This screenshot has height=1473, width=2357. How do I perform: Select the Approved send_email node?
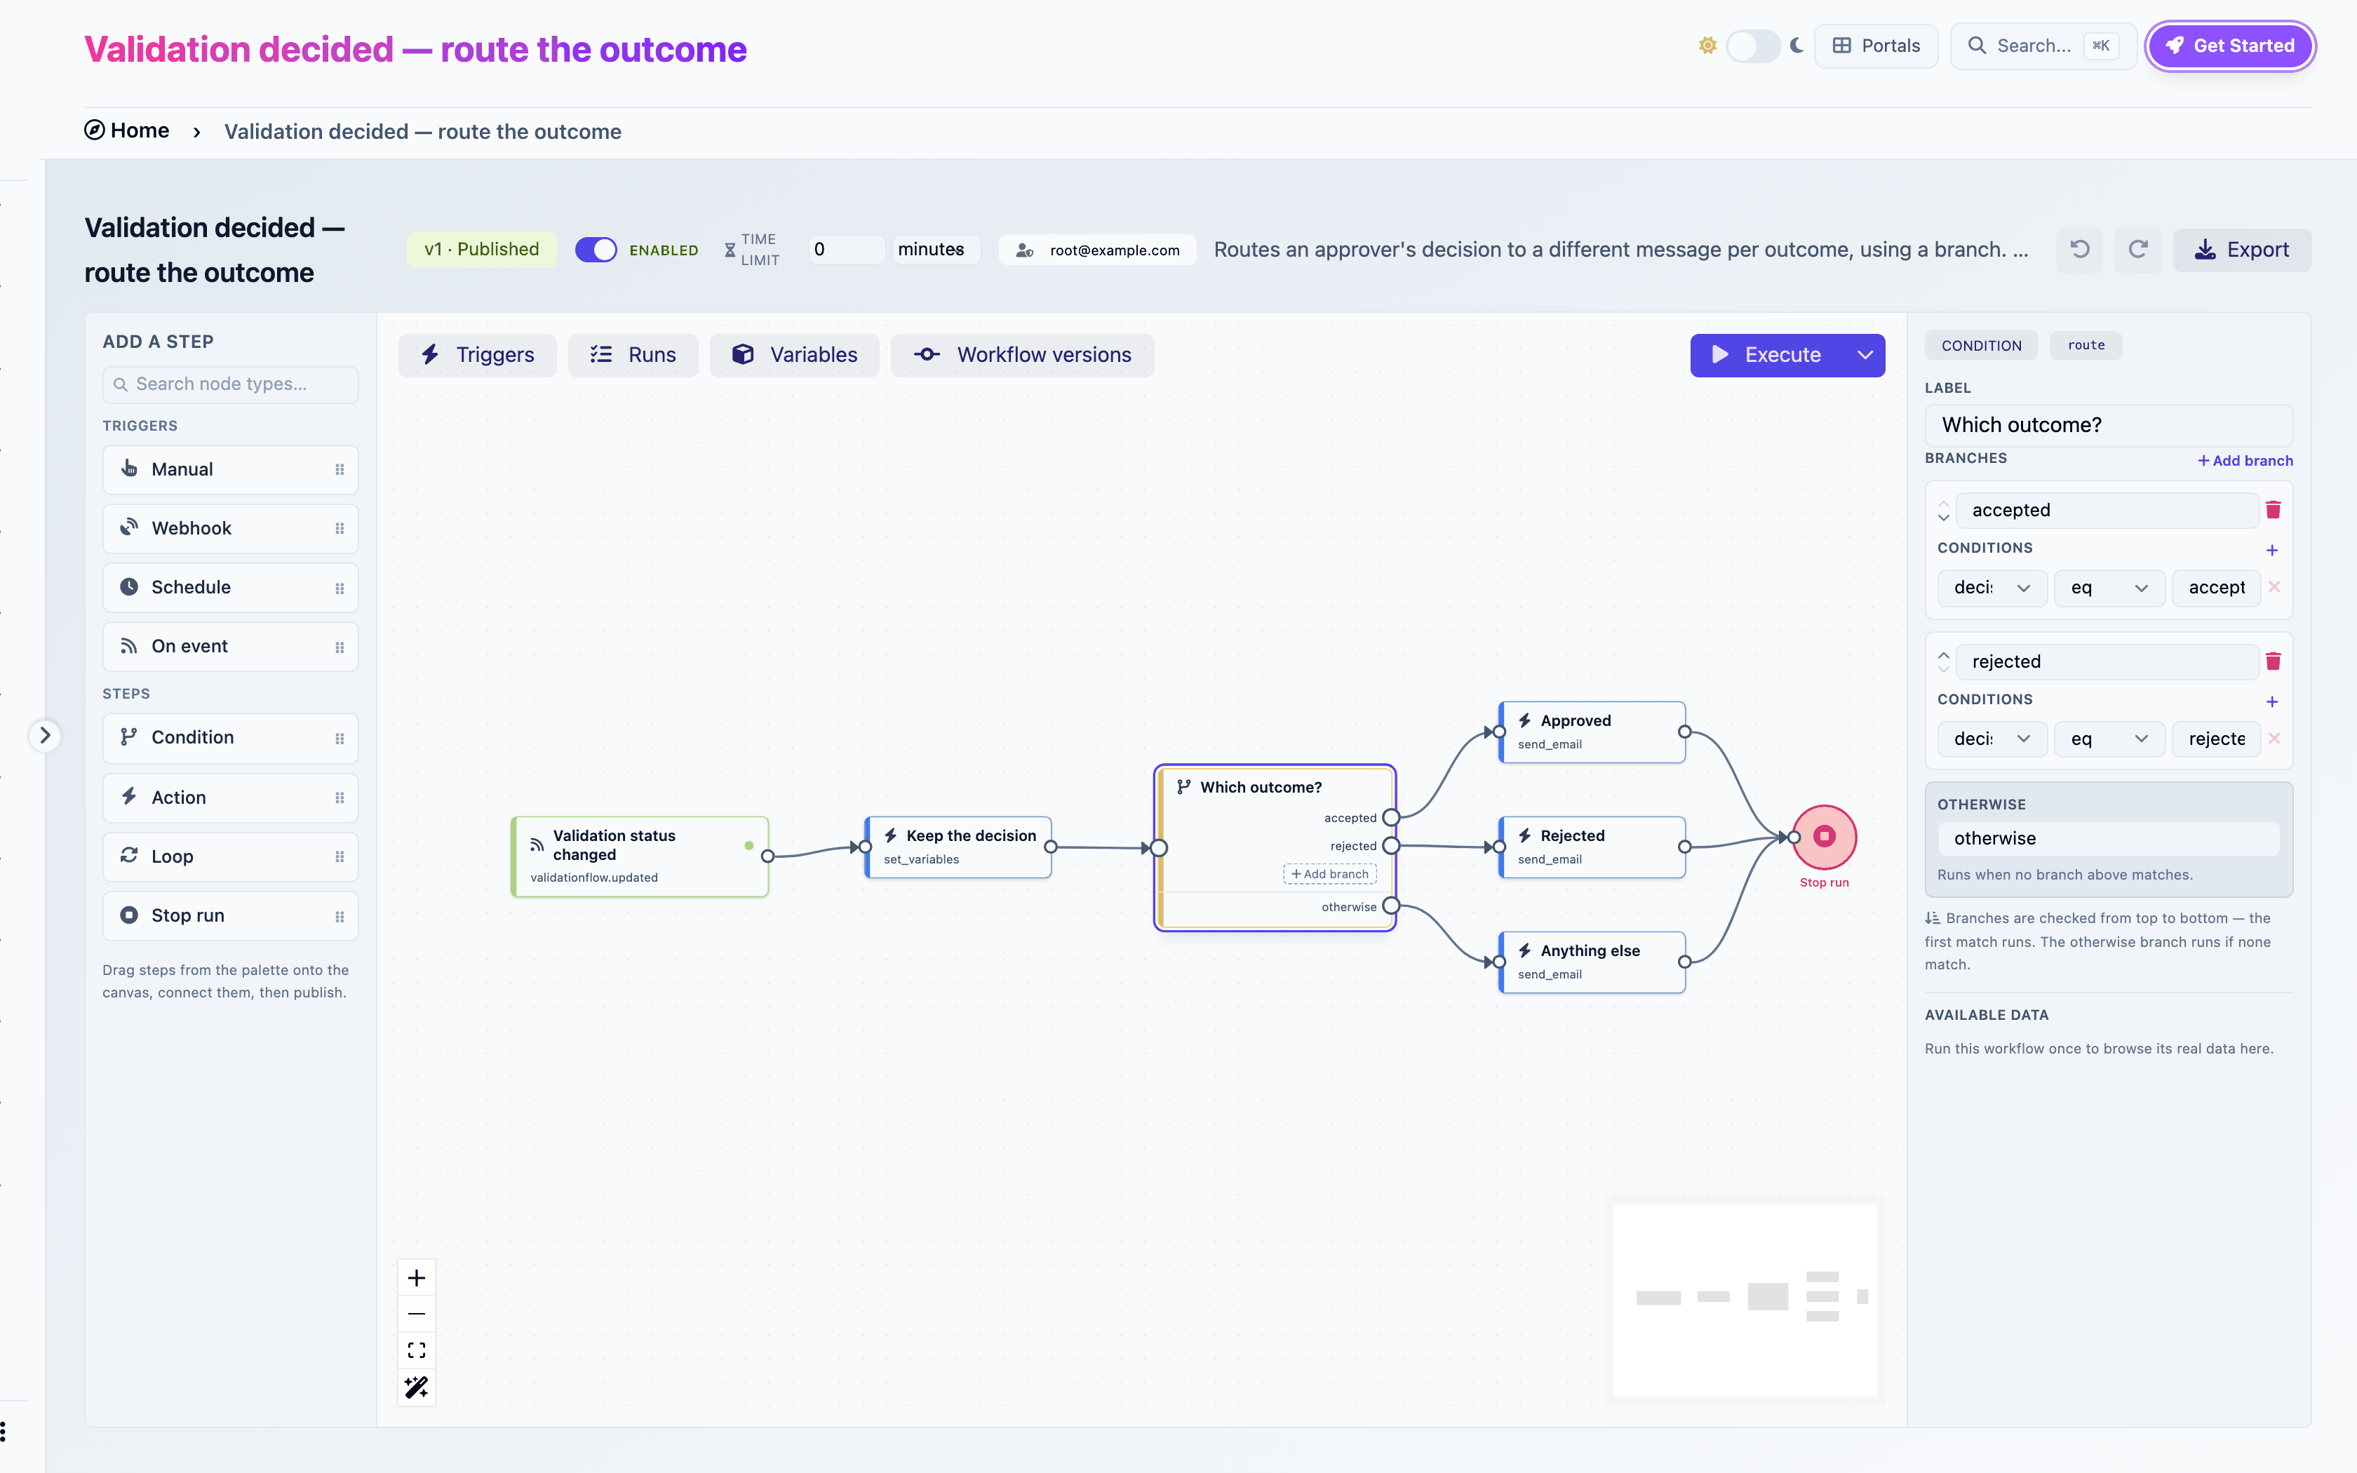[x=1592, y=732]
